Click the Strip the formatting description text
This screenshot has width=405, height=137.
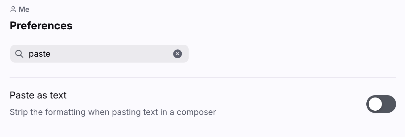(113, 112)
